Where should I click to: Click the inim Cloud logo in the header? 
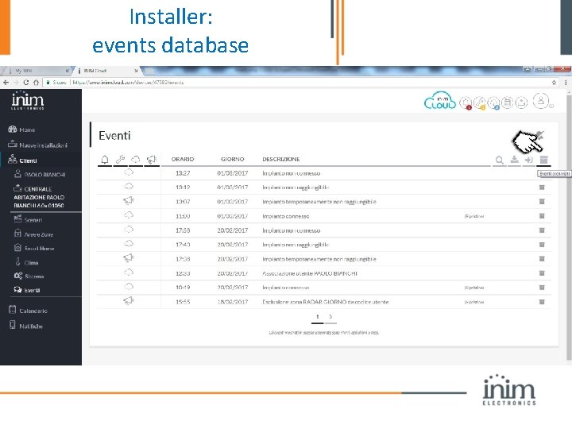coord(440,101)
